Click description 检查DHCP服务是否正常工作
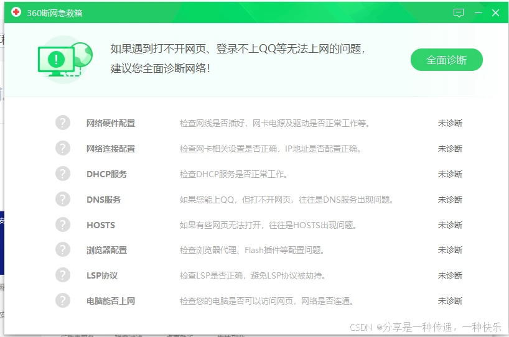This screenshot has height=337, width=509. 233,174
